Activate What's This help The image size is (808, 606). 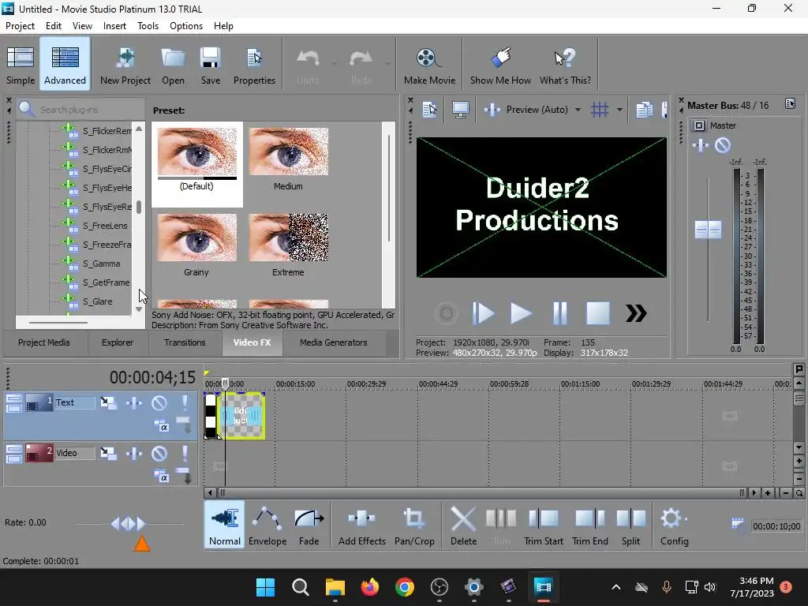(565, 65)
